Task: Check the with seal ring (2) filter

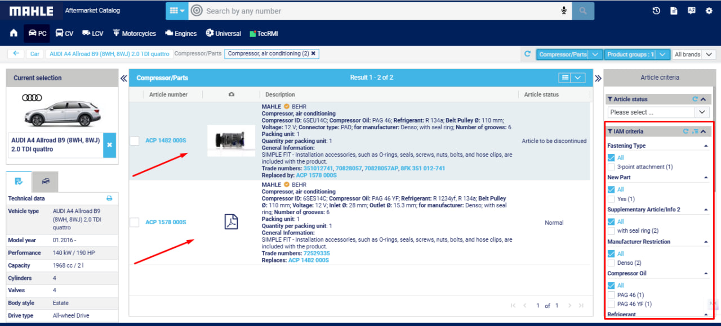Action: (611, 231)
